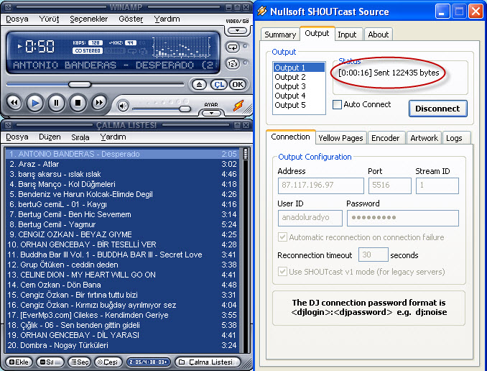Toggle repeat mode in Winamp
This screenshot has width=487, height=371.
pyautogui.click(x=233, y=47)
